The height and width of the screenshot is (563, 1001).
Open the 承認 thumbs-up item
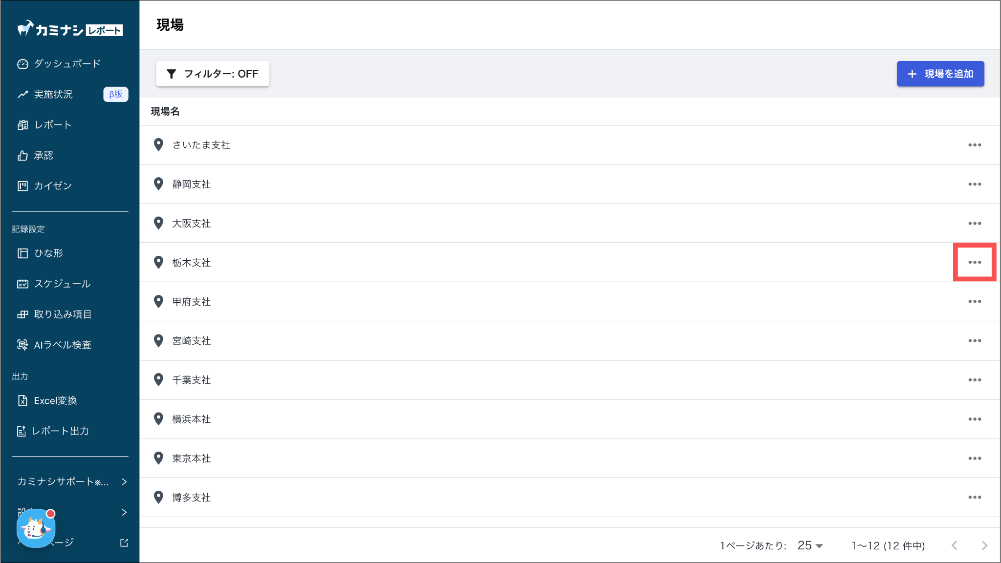pyautogui.click(x=22, y=156)
